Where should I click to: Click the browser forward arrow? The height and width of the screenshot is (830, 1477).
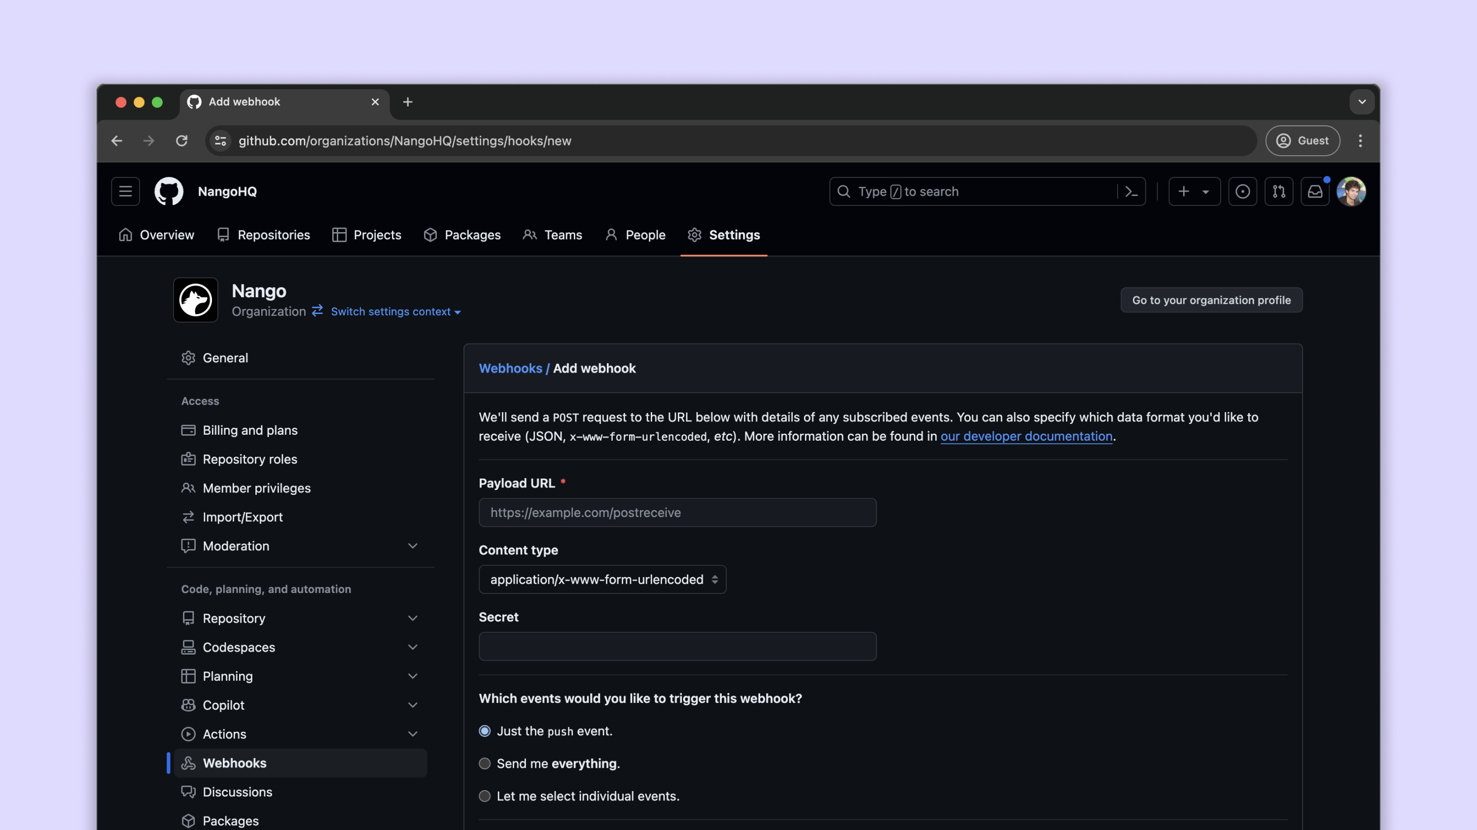(x=149, y=140)
